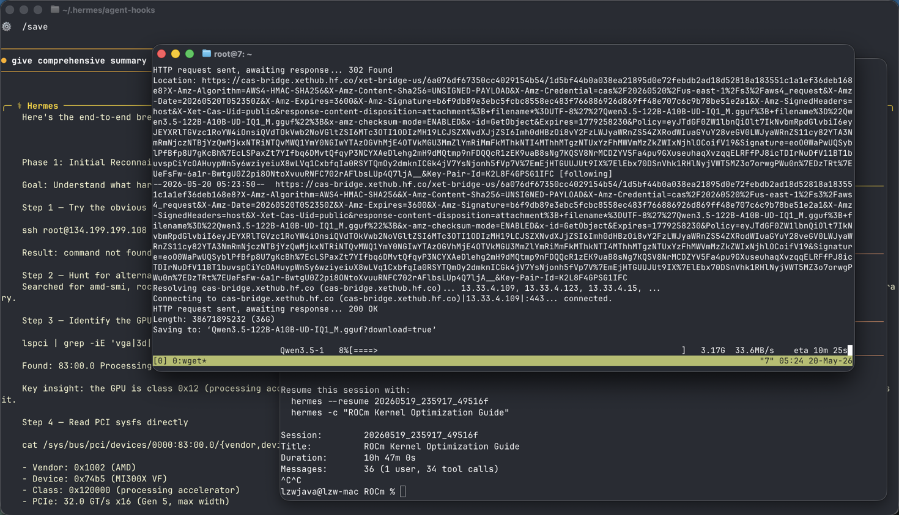Screen dimensions: 899x515
Task: Click '- Device: 0x74b5 (MI300X VF)' line
Action: click(94, 479)
